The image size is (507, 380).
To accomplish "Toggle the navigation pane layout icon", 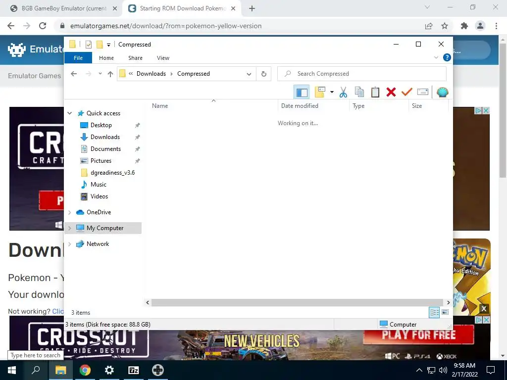I will point(302,93).
